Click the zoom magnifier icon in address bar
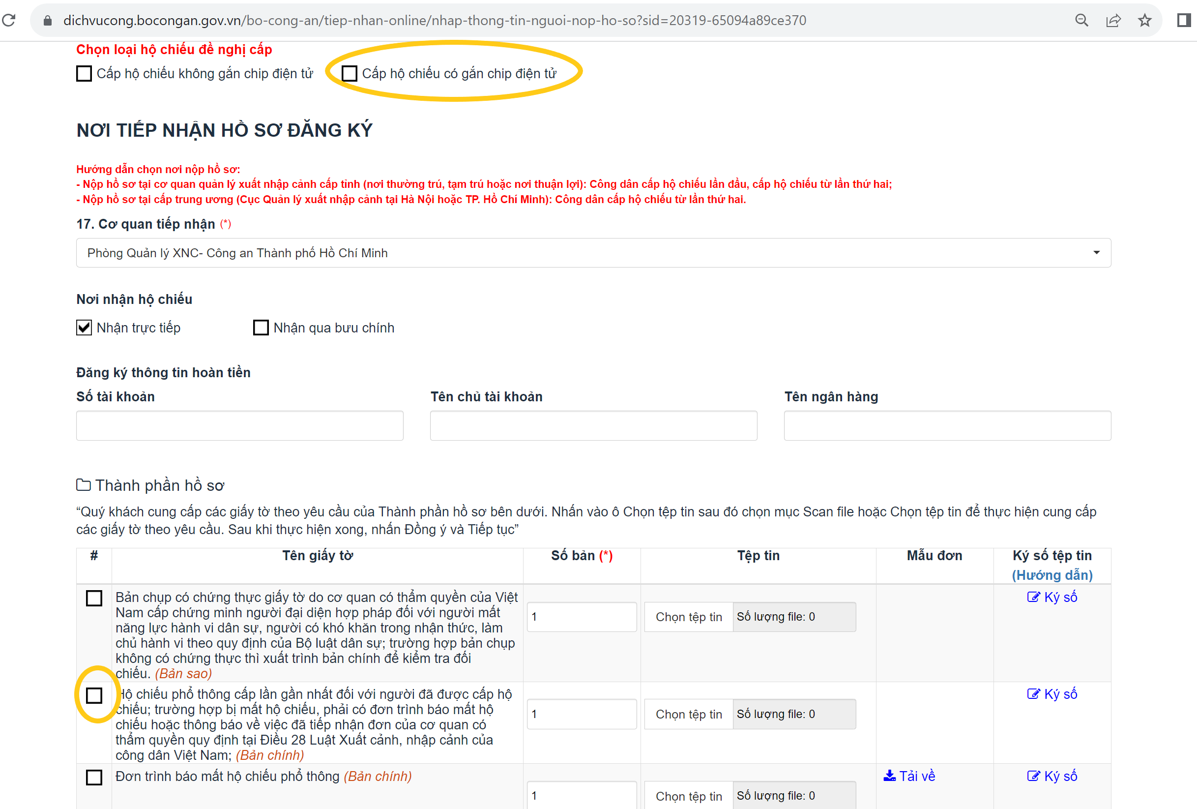 coord(1081,20)
